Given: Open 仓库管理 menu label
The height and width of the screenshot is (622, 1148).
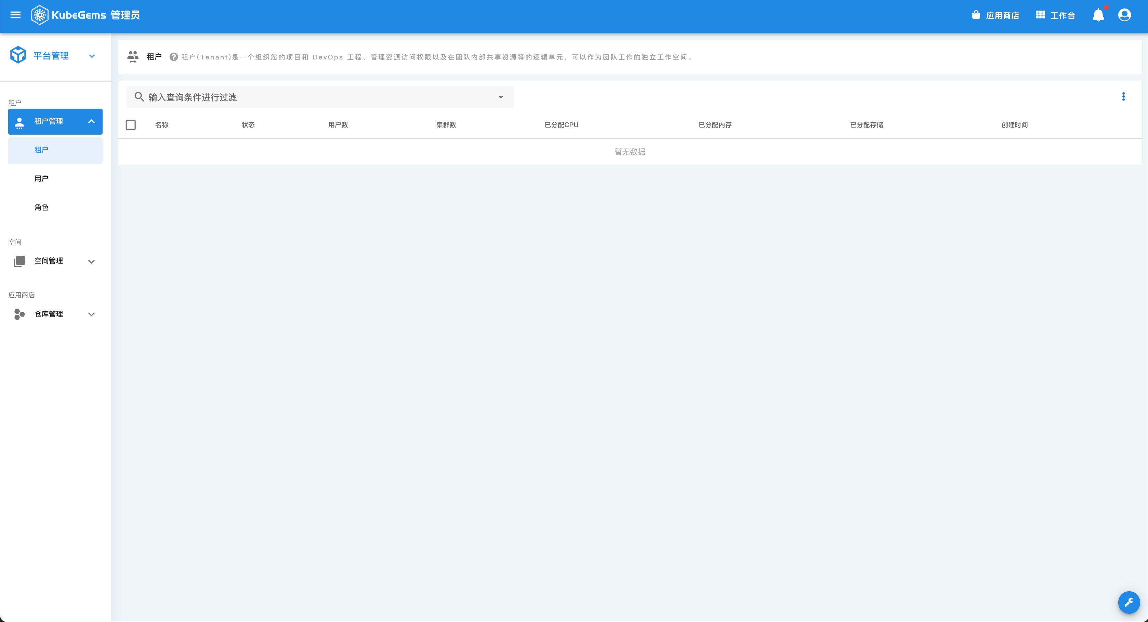Looking at the screenshot, I should click(x=49, y=314).
